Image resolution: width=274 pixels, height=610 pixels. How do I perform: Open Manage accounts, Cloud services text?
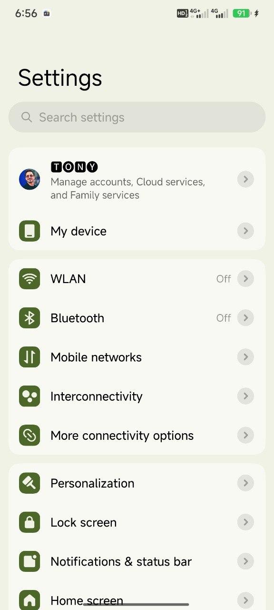[x=127, y=188]
